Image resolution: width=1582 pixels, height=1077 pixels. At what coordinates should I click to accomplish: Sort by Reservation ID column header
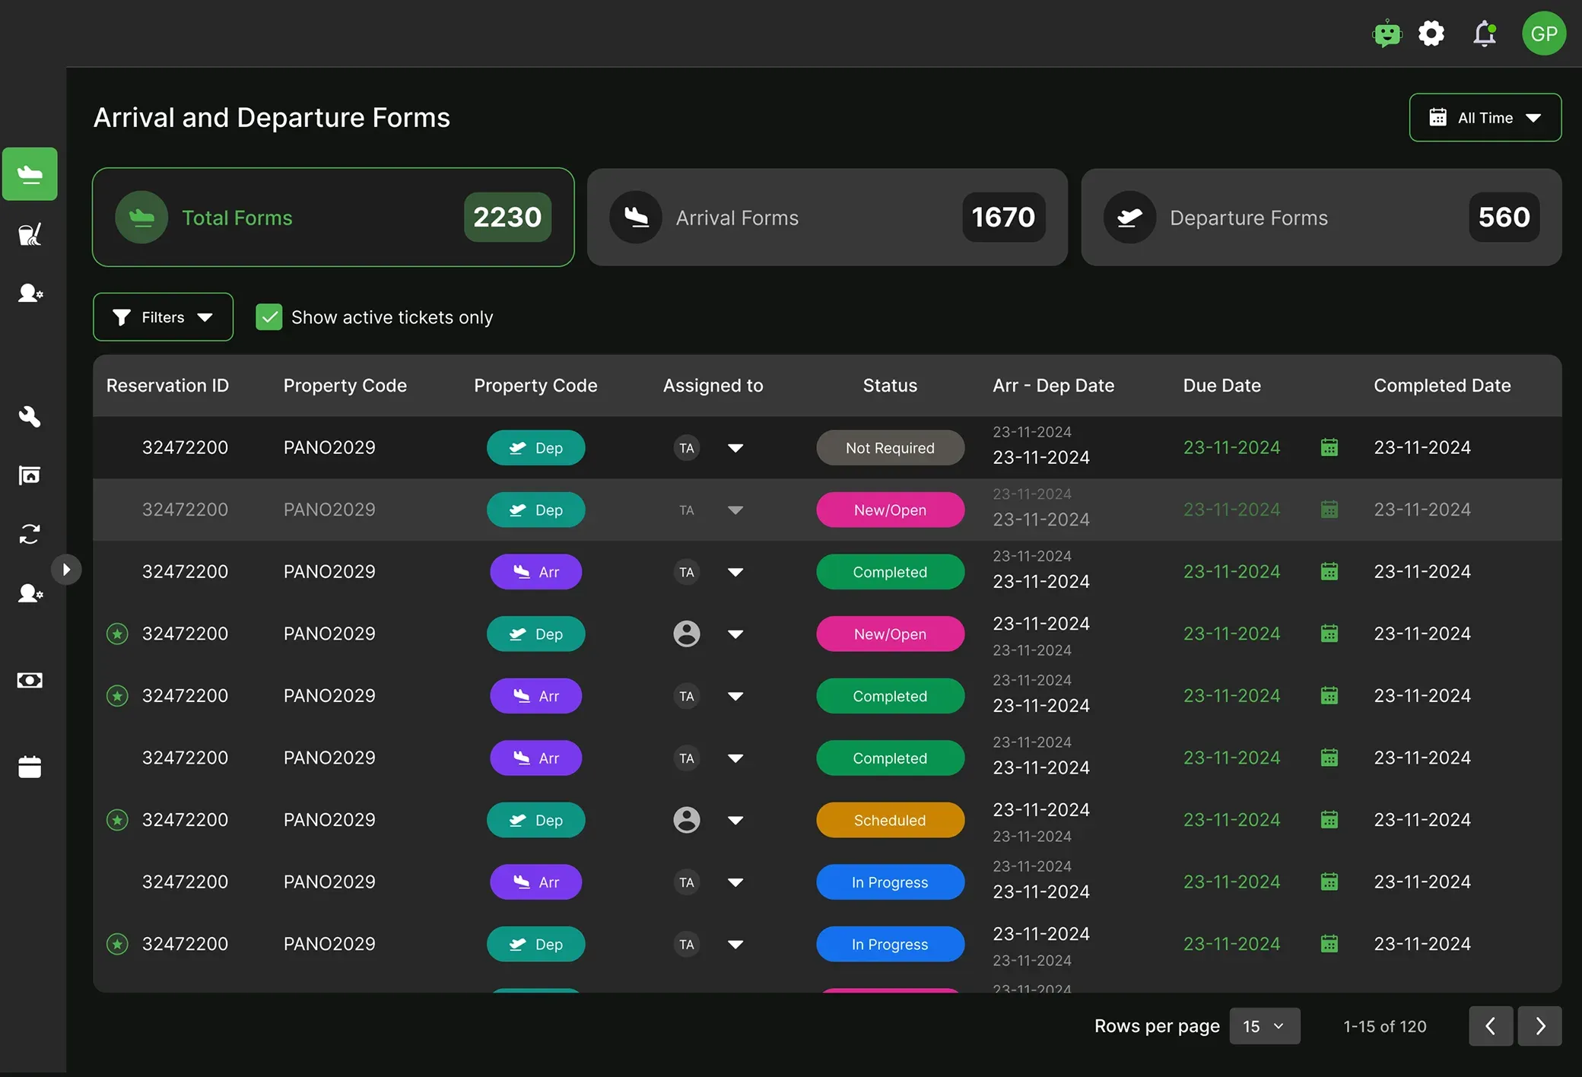click(x=167, y=386)
